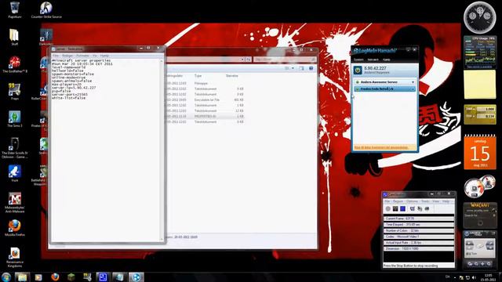Open Malwarebytes Anti-Malware desktop icon
This screenshot has height=282, width=502.
[x=15, y=203]
